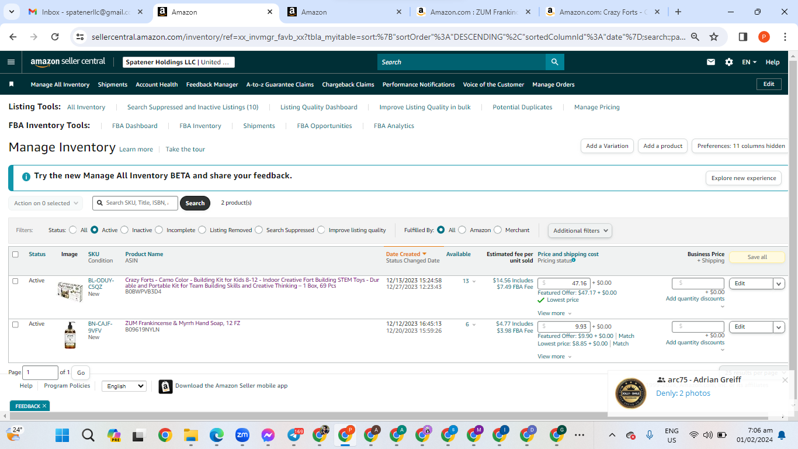Launch Zoom from the taskbar

[242, 435]
